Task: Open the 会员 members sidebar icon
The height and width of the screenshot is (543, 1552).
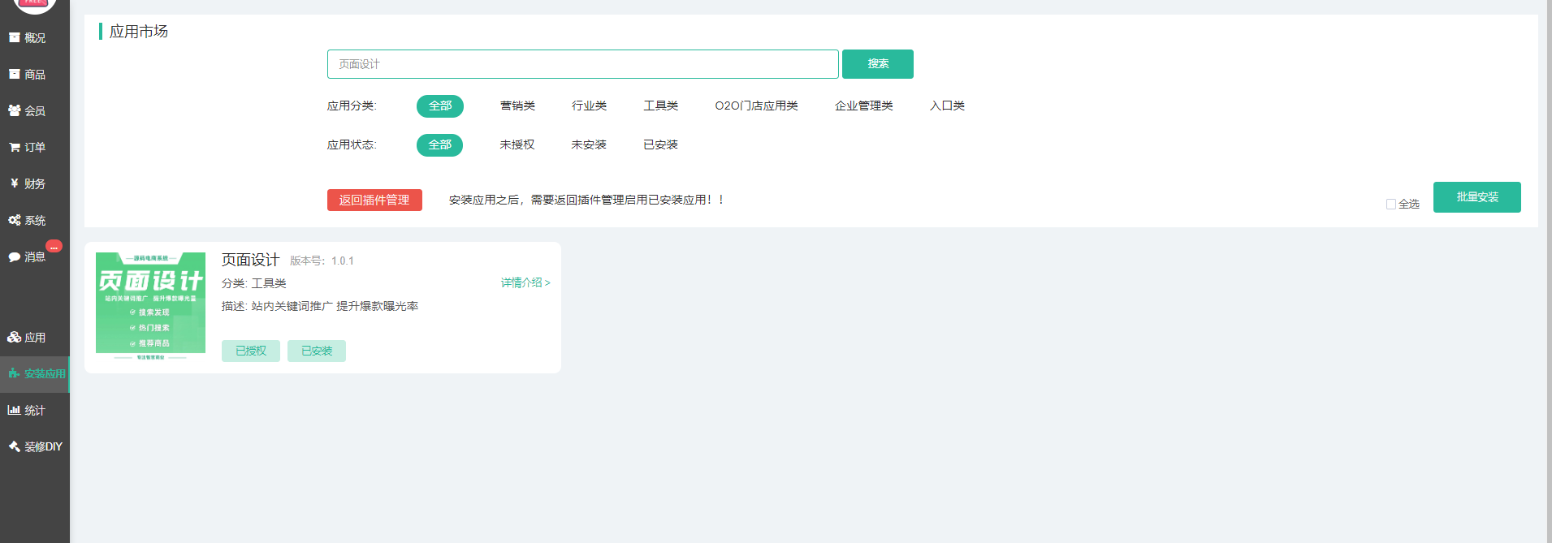Action: pos(14,111)
